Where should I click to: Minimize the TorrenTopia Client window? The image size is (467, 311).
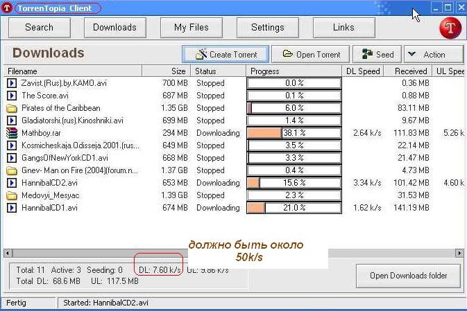(x=436, y=8)
